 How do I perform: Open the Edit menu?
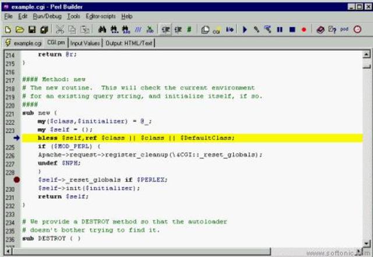point(23,16)
